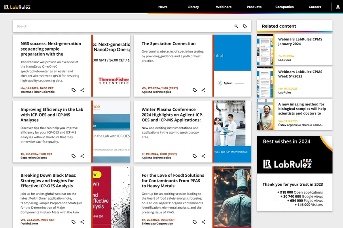Share the Improving Efficiency in the Lab card
Viewport: 343px width, 228px height.
pyautogui.click(x=82, y=156)
